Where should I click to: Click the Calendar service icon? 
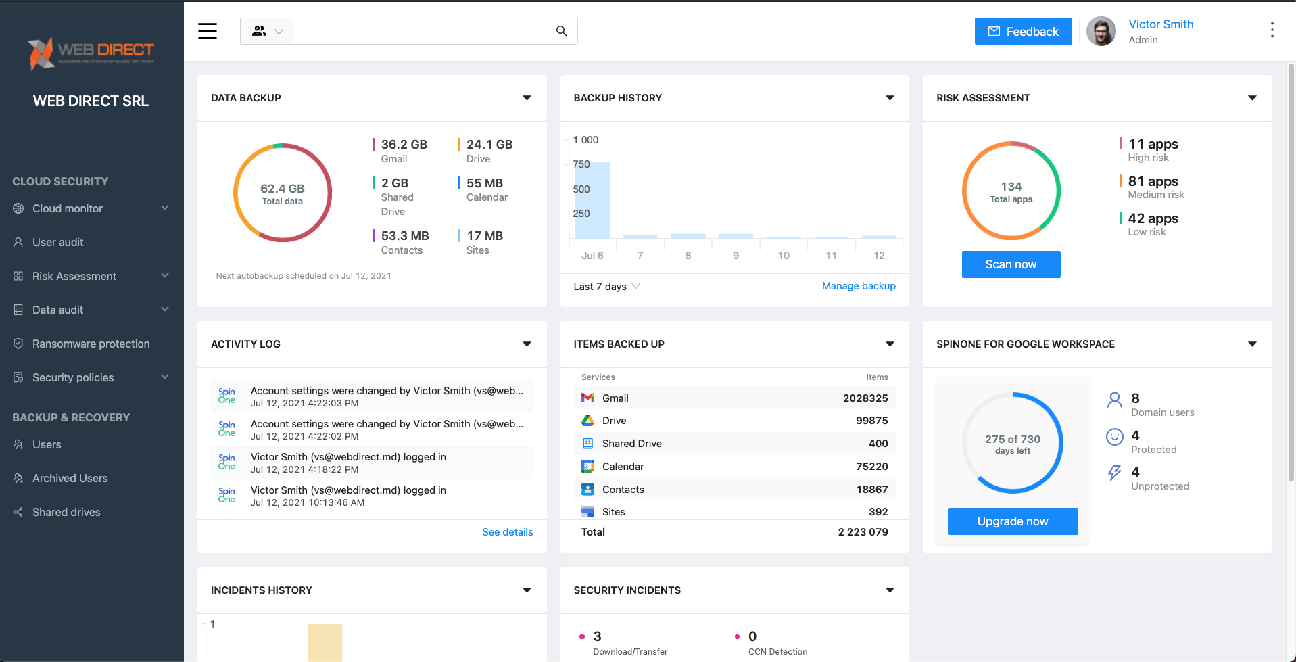pos(587,467)
